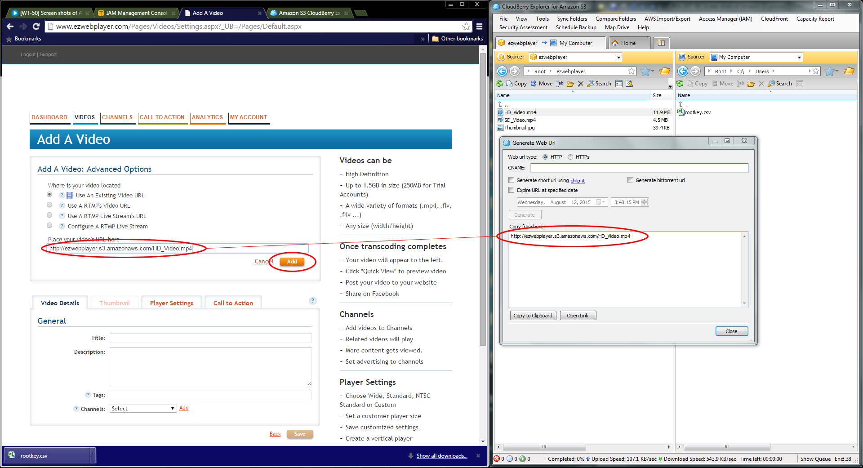Click Logout link

(28, 54)
